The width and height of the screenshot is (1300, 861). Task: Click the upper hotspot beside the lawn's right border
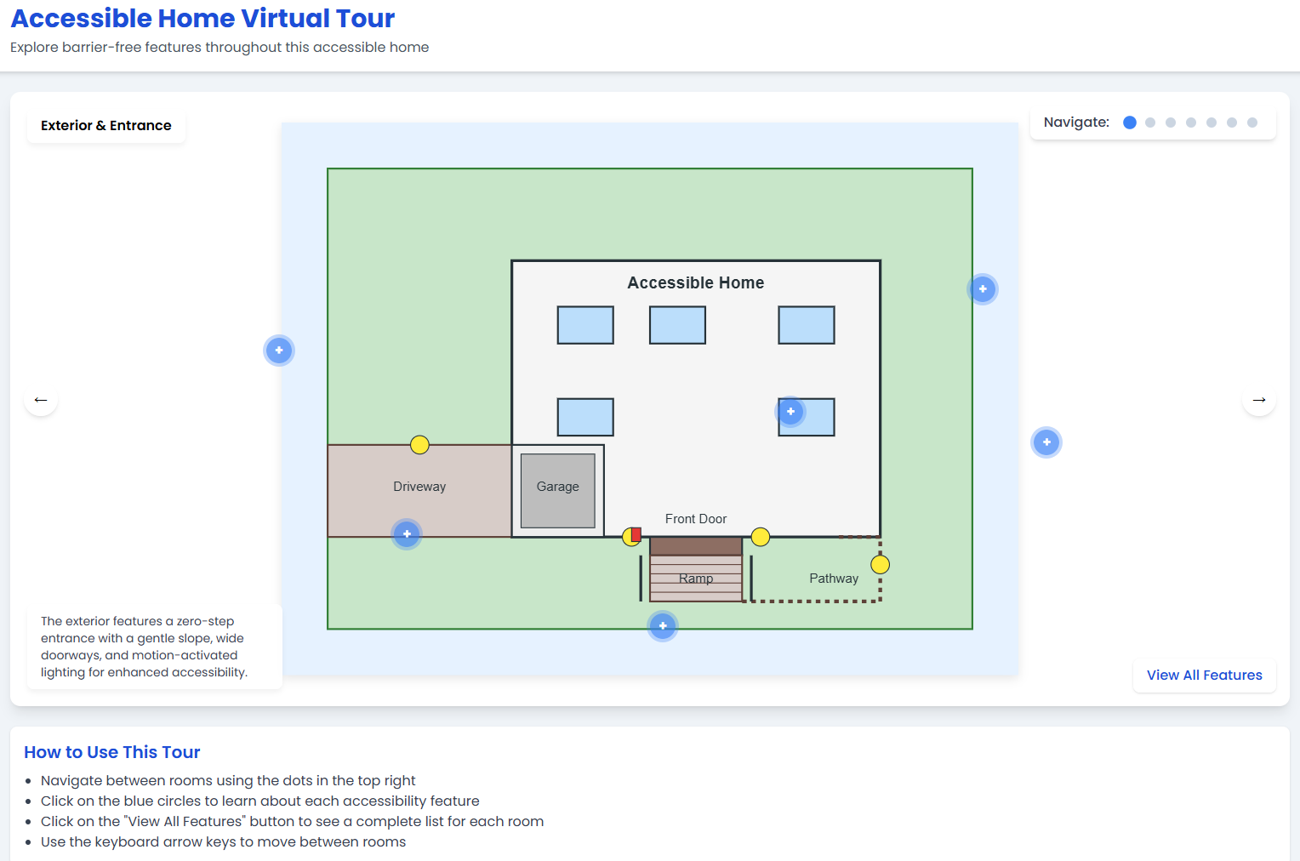tap(983, 289)
